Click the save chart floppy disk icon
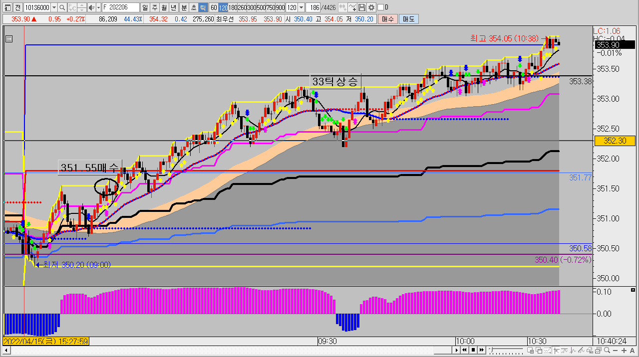This screenshot has width=639, height=357. click(x=362, y=7)
